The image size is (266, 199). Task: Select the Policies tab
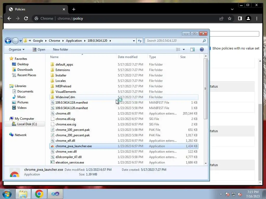[37, 9]
